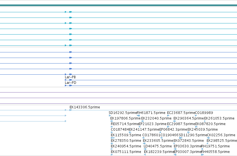Click the EK278350.5prime label
The image size is (237, 156).
coord(126,141)
